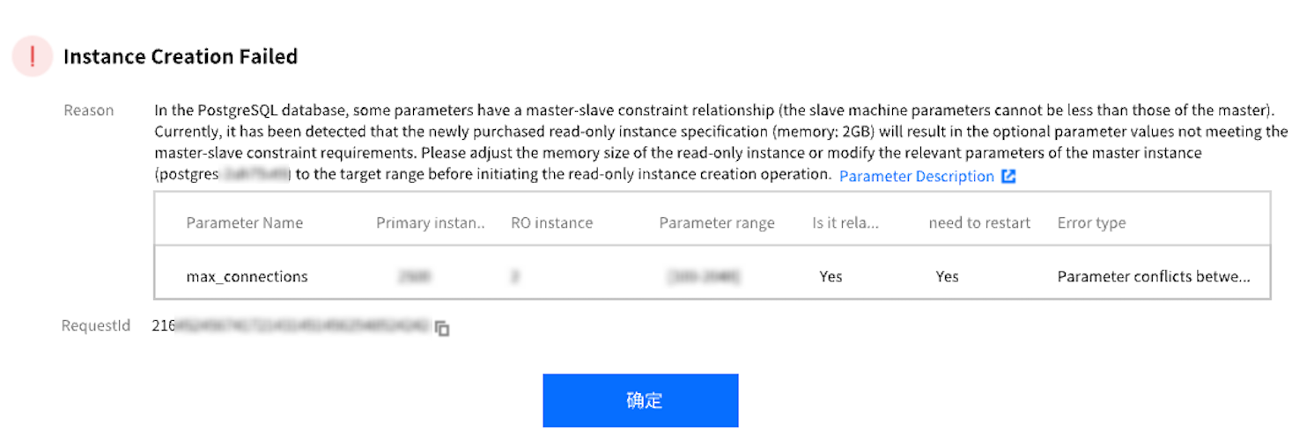
Task: Click the blurred Parameter range value
Action: click(704, 276)
